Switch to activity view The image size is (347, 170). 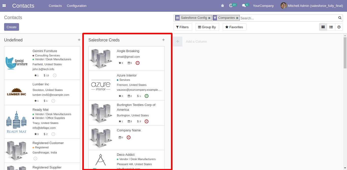tap(339, 27)
